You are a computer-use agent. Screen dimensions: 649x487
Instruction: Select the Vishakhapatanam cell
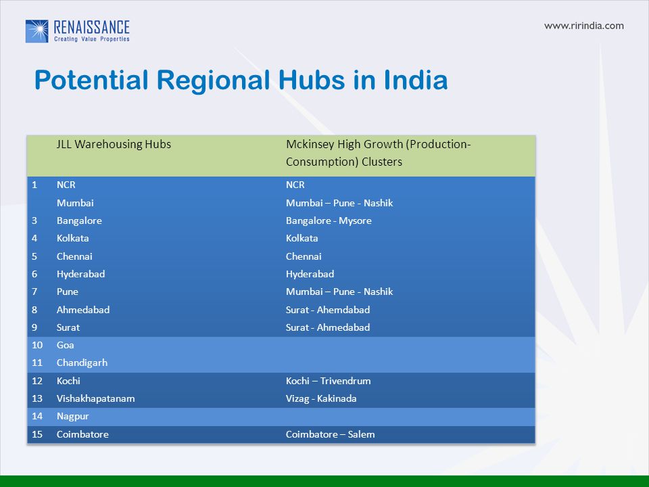coord(95,398)
